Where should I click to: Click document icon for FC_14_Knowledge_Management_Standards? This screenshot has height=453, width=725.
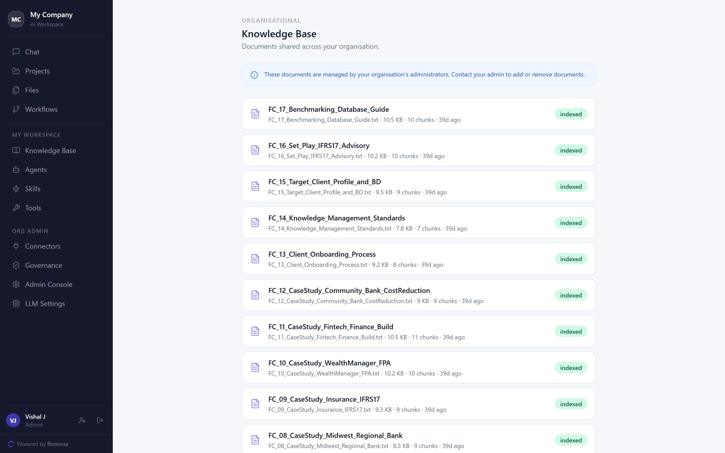pyautogui.click(x=255, y=223)
